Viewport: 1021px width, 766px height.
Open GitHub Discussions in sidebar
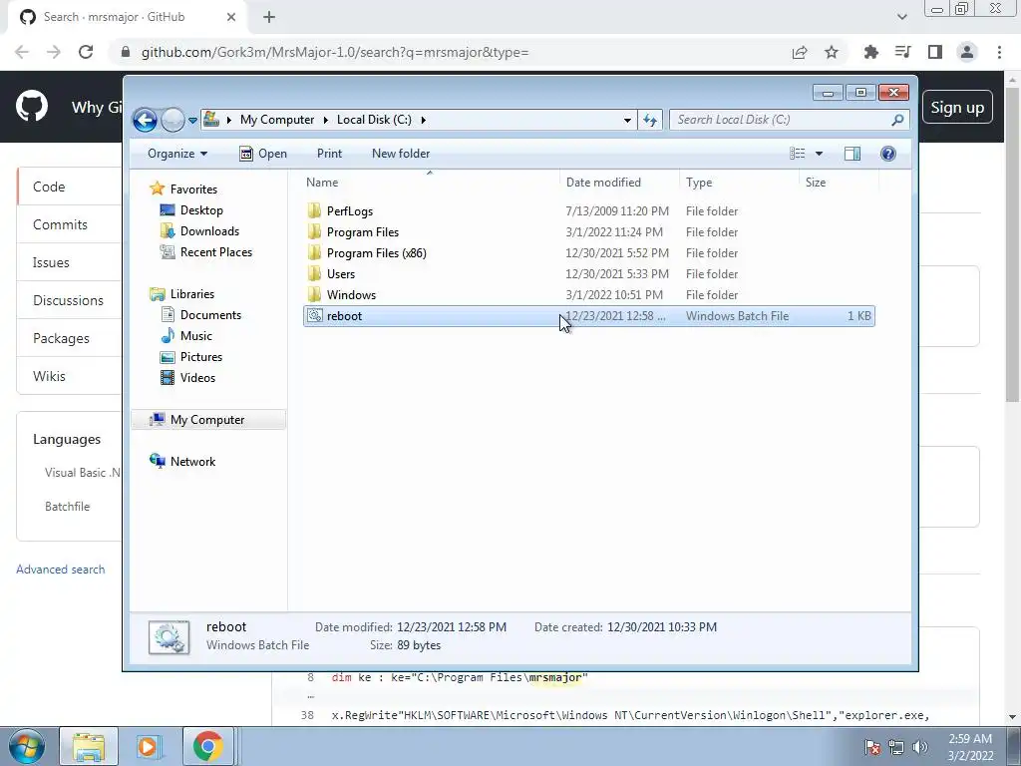click(x=68, y=300)
